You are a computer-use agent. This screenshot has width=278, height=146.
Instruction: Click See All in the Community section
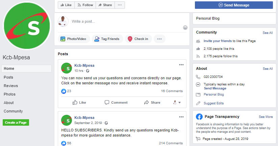[268, 33]
